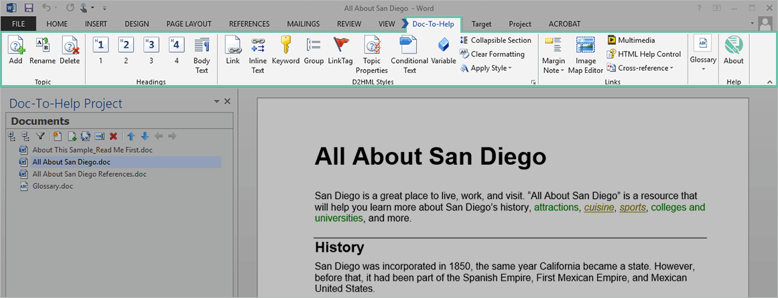Insert a Collapsible Section
The height and width of the screenshot is (298, 778).
495,40
